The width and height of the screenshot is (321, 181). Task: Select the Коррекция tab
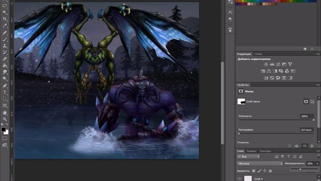coord(244,54)
